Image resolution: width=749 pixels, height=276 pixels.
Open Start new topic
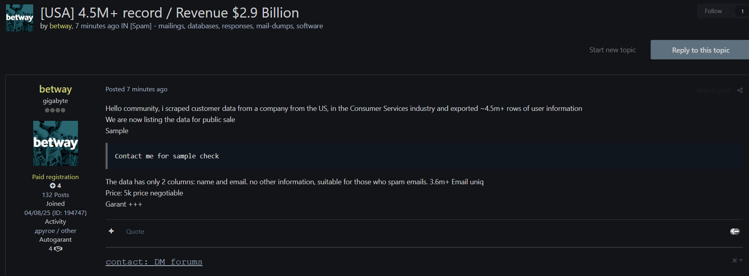pos(612,50)
